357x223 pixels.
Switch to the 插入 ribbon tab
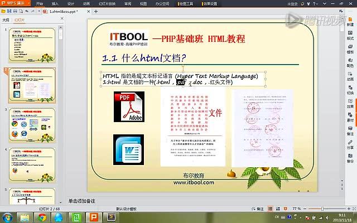(x=55, y=4)
